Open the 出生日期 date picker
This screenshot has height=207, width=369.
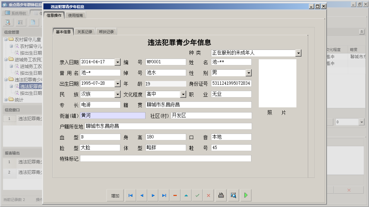coord(117,84)
